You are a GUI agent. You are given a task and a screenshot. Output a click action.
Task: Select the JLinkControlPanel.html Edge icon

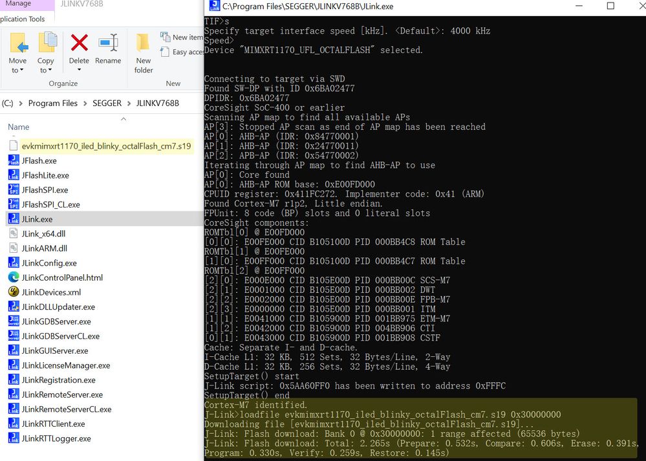pyautogui.click(x=14, y=277)
